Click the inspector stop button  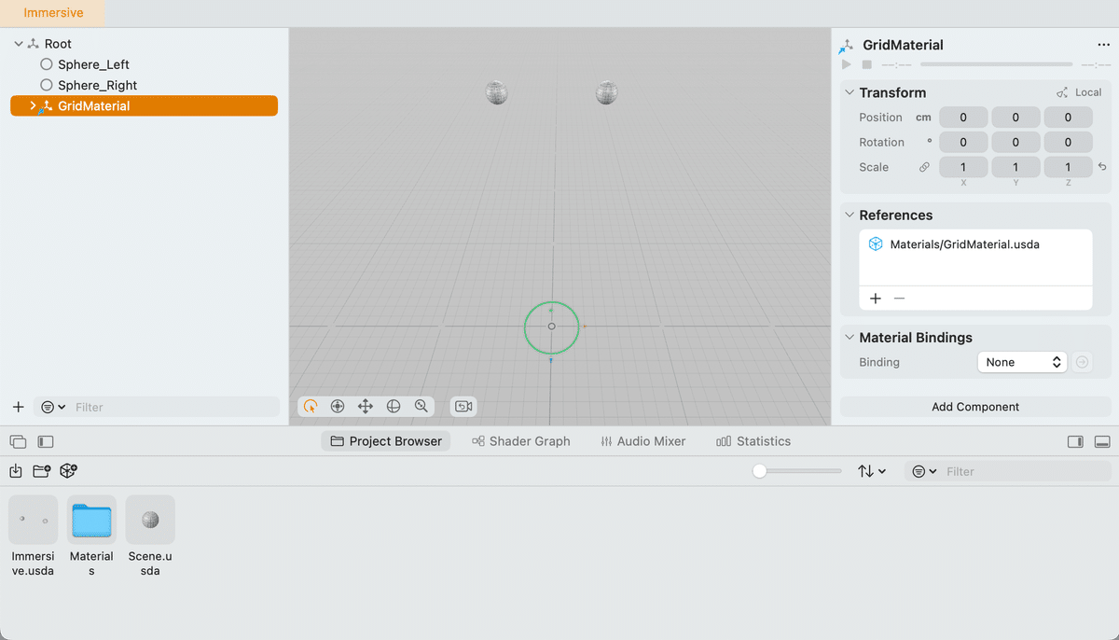point(866,64)
